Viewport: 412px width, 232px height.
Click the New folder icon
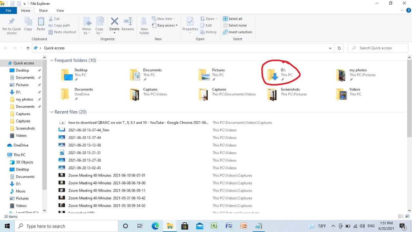(144, 22)
